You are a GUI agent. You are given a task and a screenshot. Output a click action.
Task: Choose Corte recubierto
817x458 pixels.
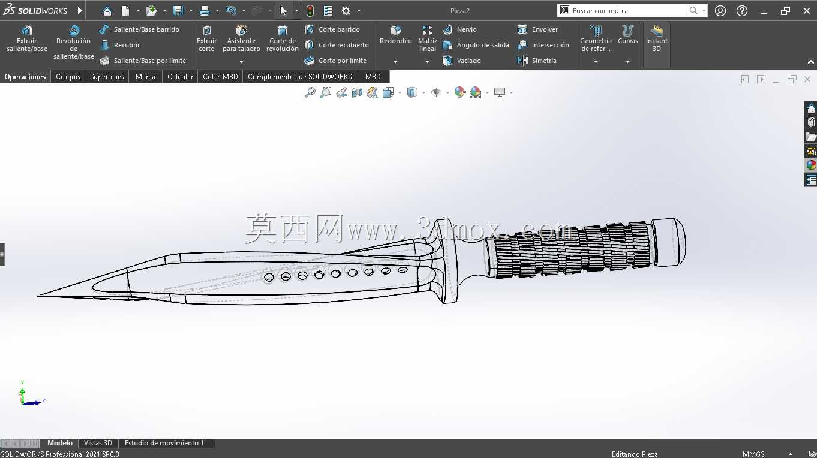[337, 45]
